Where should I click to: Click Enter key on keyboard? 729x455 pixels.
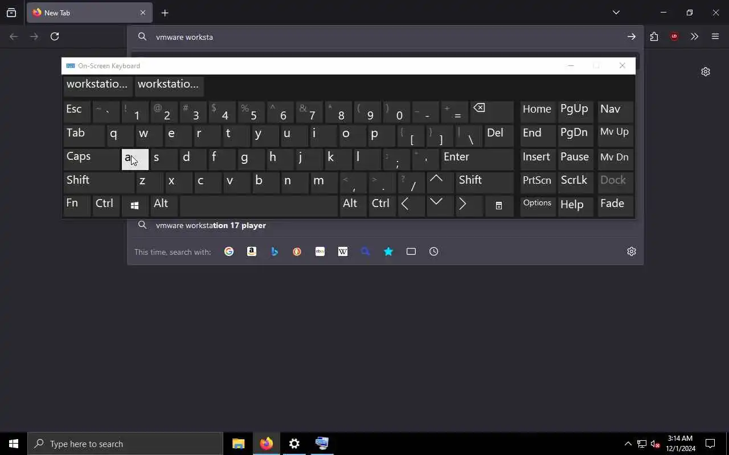coord(477,159)
